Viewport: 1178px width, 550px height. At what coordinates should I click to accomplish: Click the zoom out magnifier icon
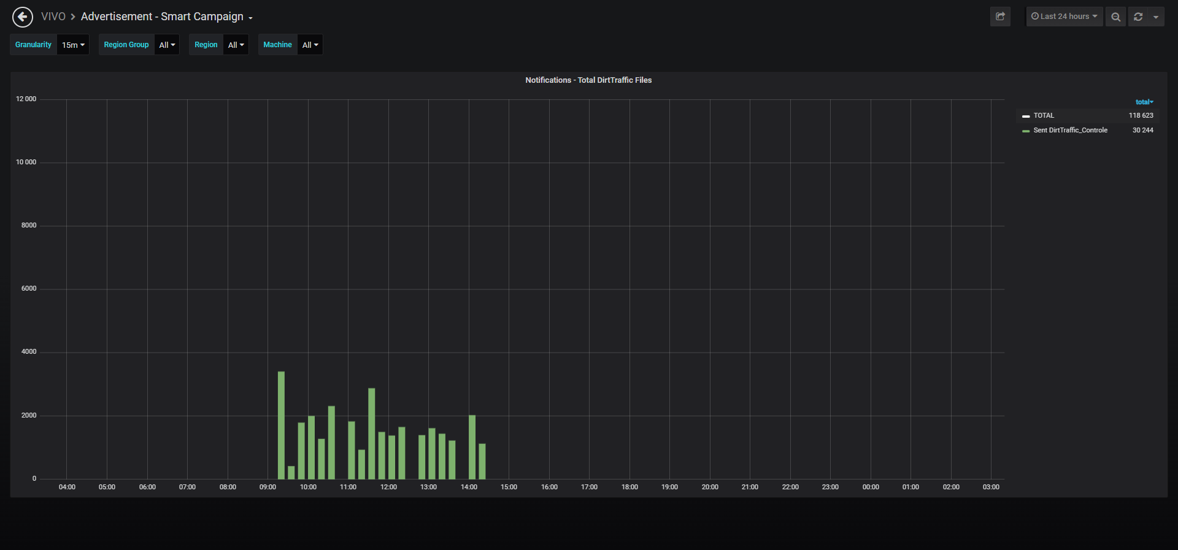(x=1115, y=17)
